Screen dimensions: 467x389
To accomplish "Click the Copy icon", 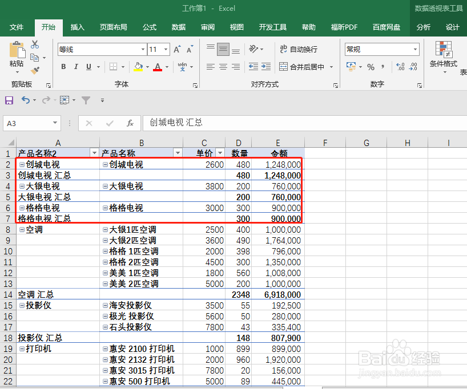I will pyautogui.click(x=35, y=58).
